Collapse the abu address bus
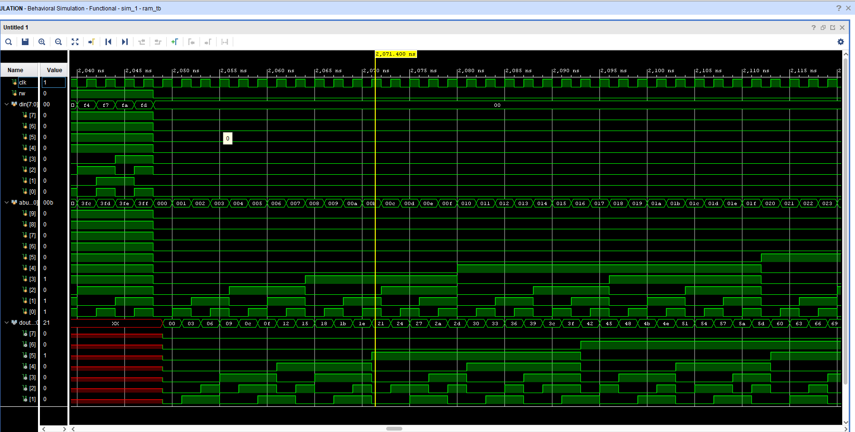Image resolution: width=855 pixels, height=432 pixels. click(x=6, y=203)
